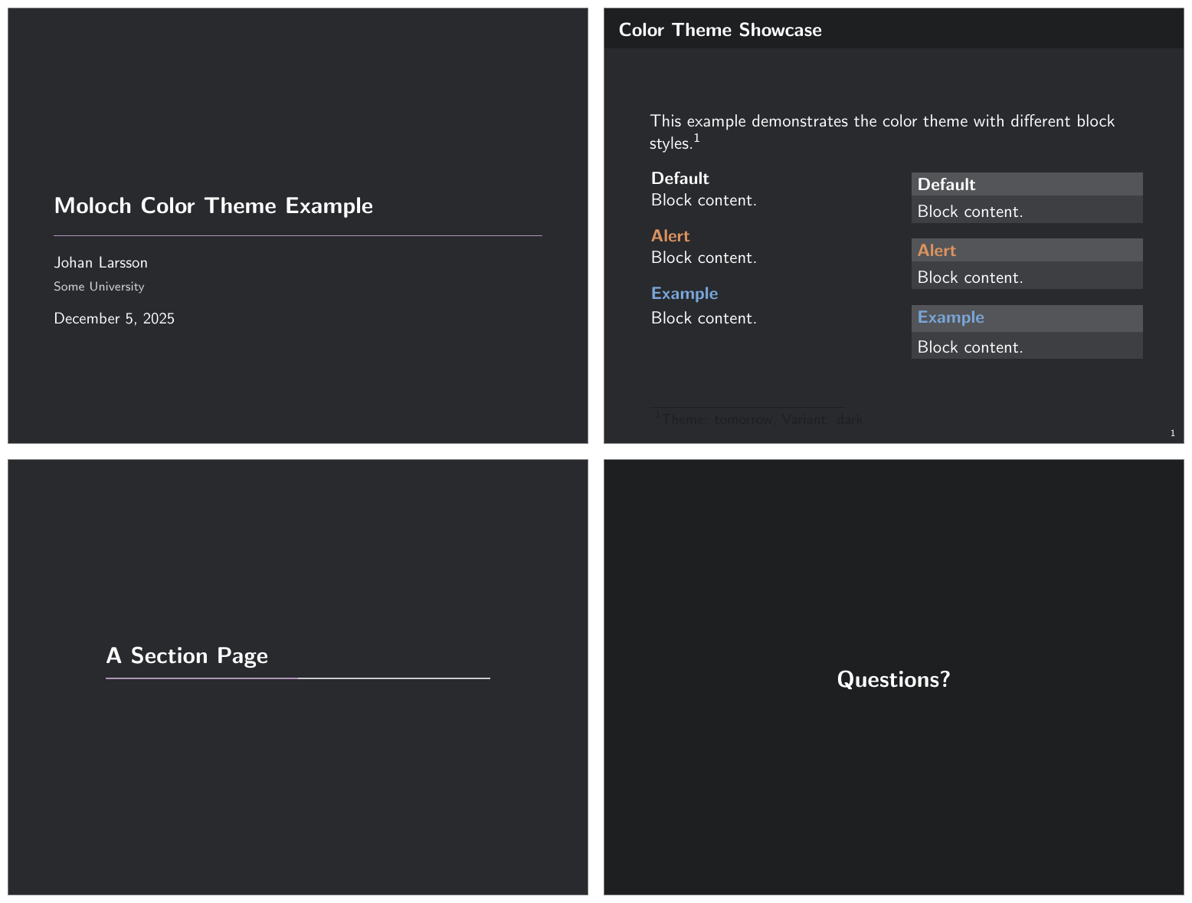
Task: Click the footnote superscript after "styles."
Action: pyautogui.click(x=697, y=139)
